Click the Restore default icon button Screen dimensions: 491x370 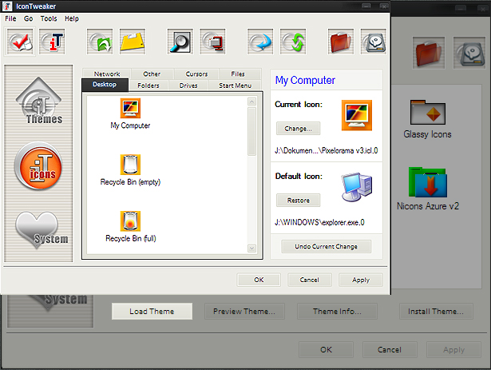[x=298, y=201]
